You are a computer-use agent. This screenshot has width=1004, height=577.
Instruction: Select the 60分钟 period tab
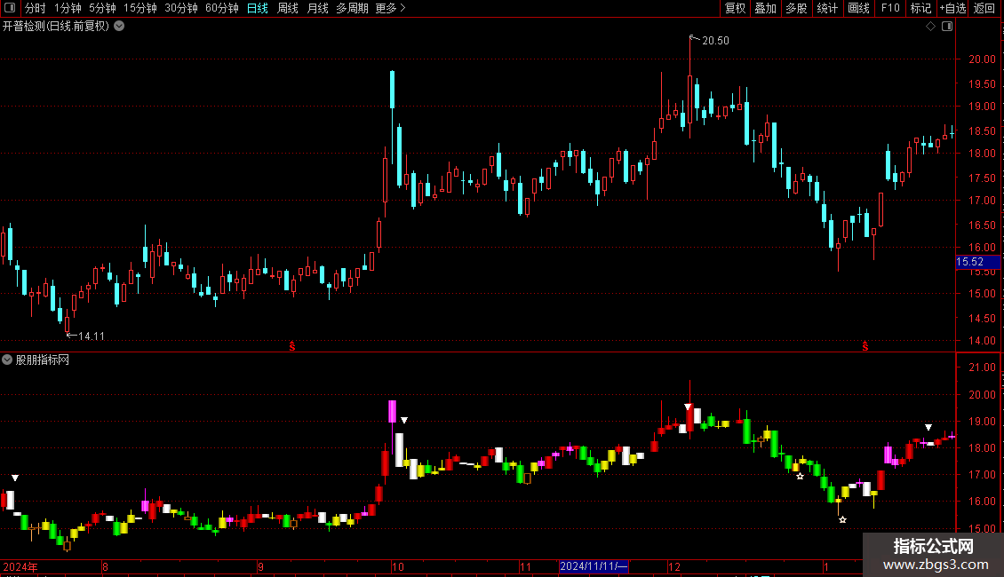pyautogui.click(x=222, y=8)
